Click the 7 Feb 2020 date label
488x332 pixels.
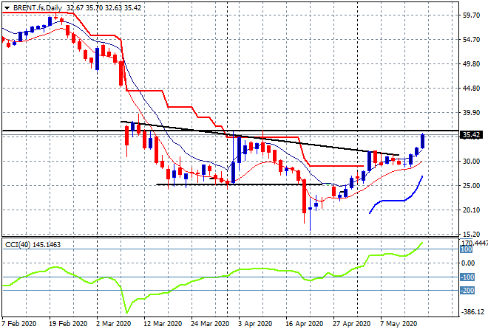21,324
